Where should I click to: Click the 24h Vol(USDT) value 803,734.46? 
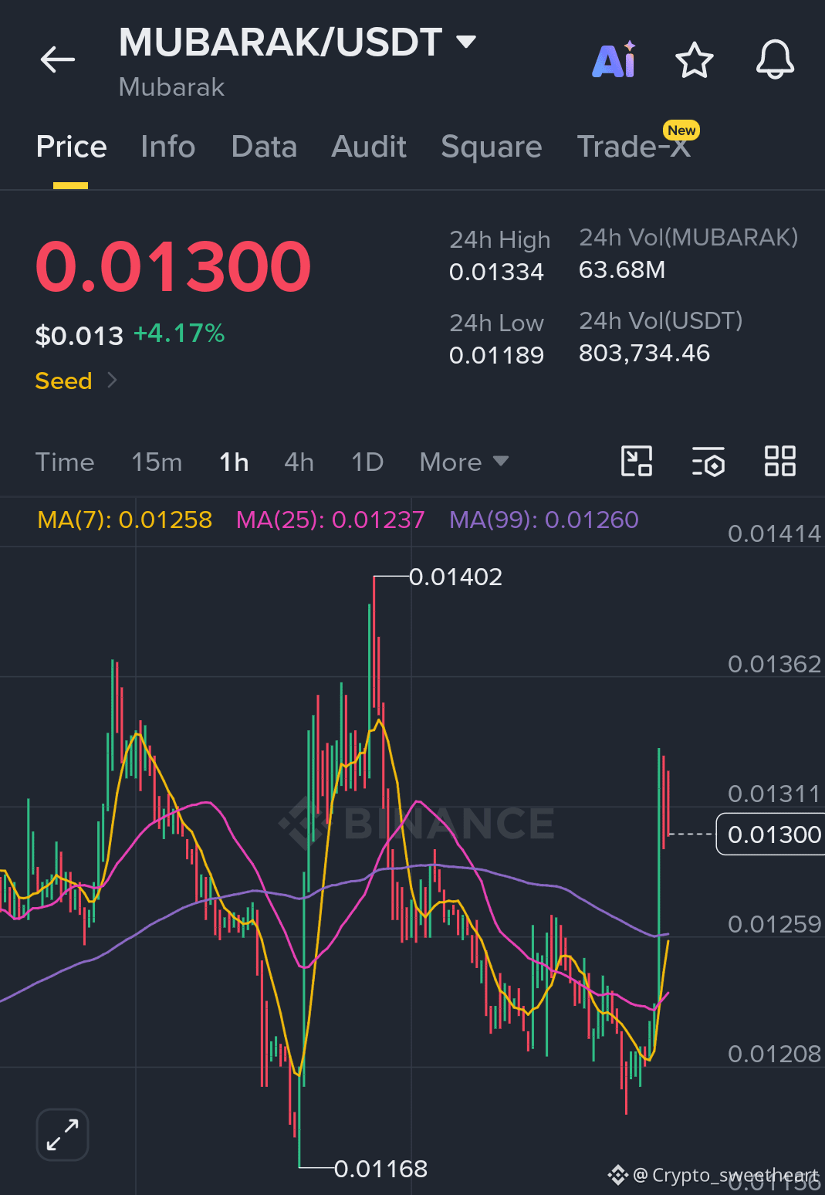[644, 354]
